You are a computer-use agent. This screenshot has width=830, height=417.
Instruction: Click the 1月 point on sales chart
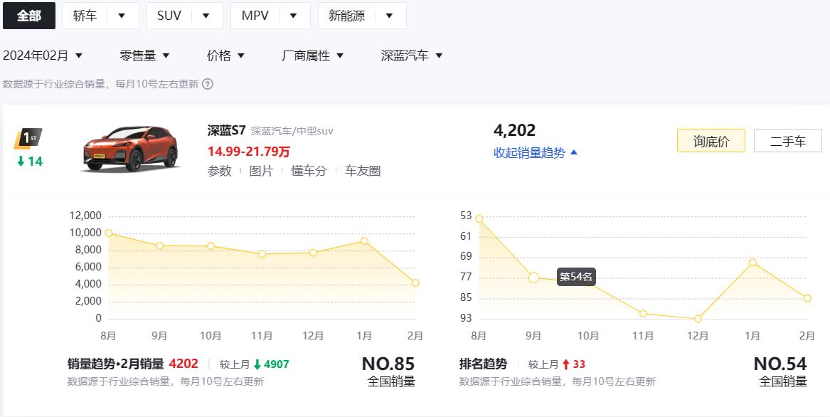point(364,241)
